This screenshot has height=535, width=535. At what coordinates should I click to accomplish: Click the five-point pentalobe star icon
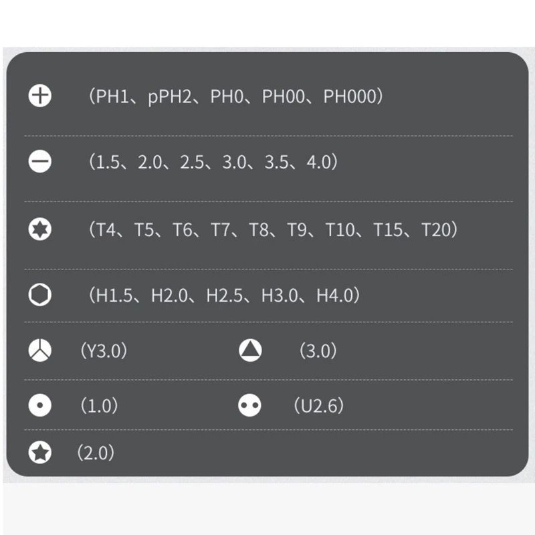point(40,453)
